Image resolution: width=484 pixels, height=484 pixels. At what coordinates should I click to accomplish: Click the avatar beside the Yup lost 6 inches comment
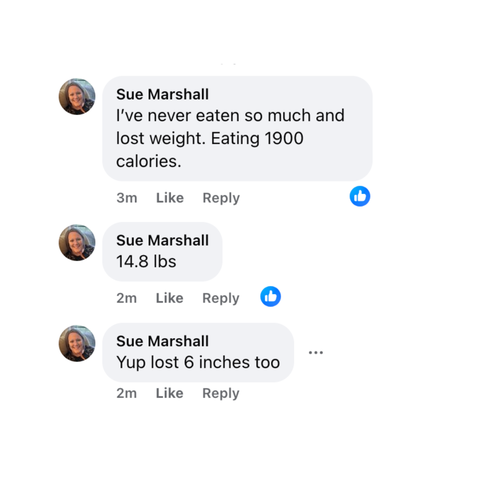77,344
